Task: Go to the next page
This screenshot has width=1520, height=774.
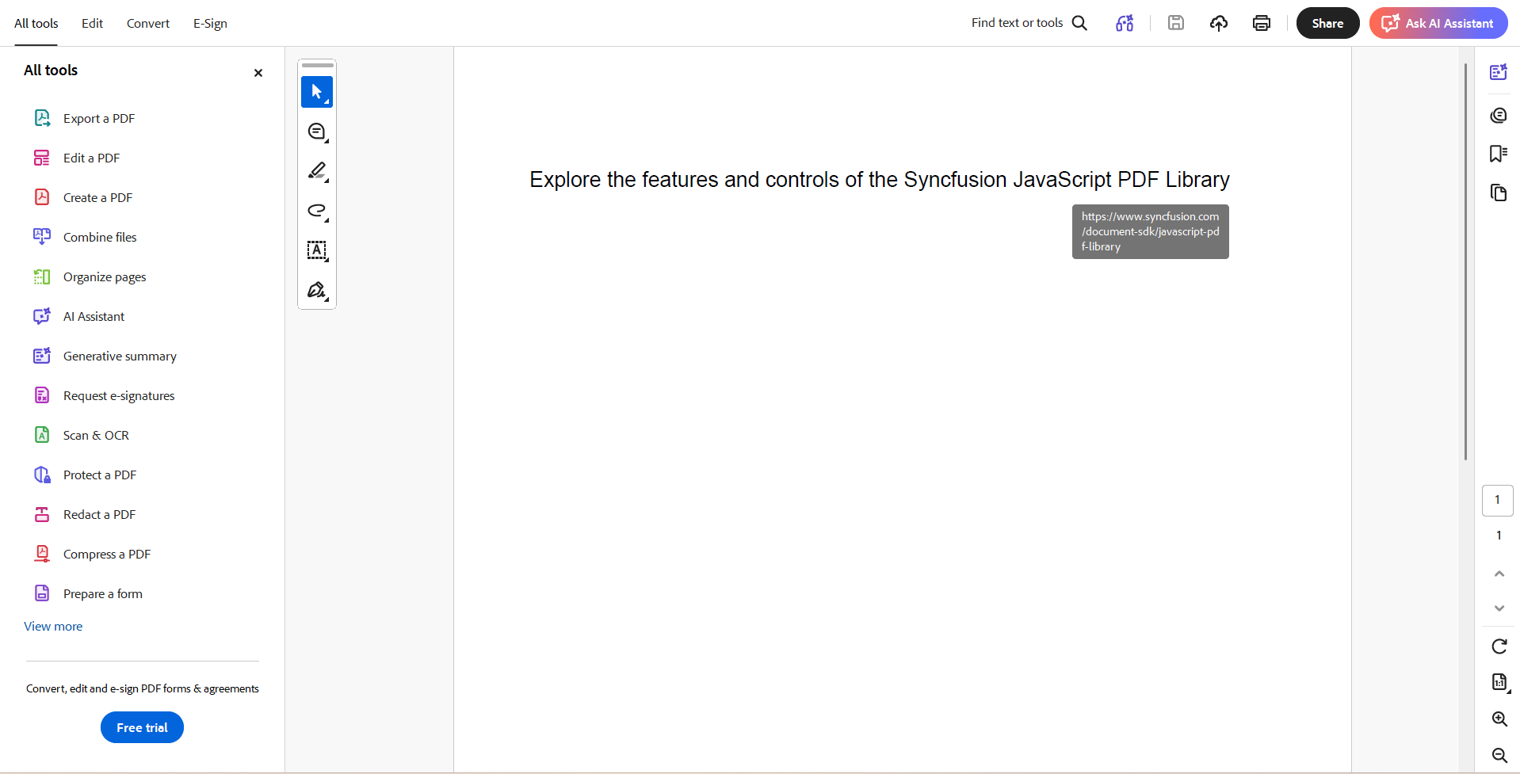Action: [1499, 608]
